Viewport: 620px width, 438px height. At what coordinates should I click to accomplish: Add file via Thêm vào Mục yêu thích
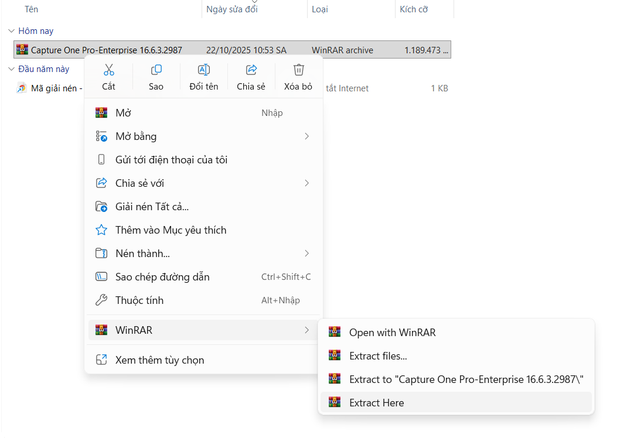(x=171, y=230)
